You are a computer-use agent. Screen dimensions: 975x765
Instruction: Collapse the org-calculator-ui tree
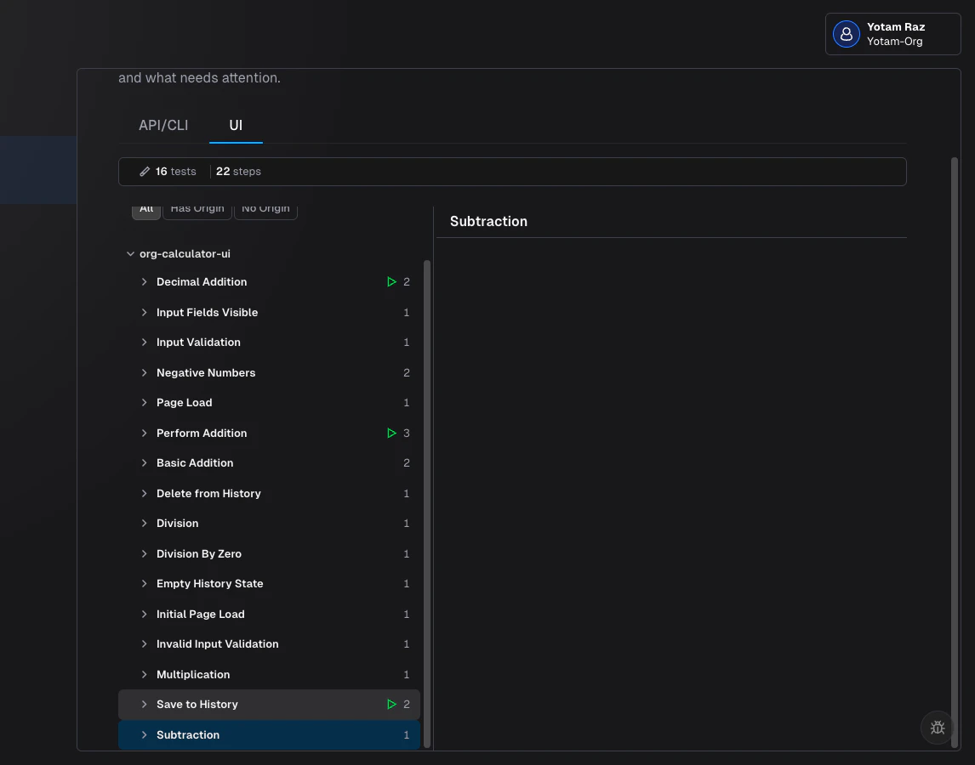tap(130, 253)
